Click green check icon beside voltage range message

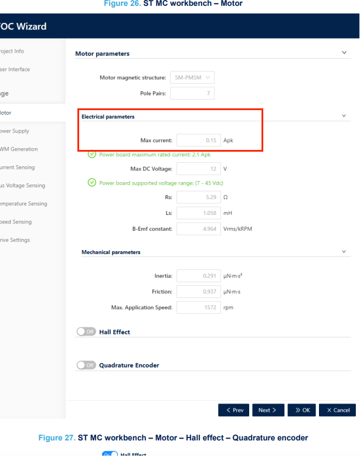[x=92, y=183]
